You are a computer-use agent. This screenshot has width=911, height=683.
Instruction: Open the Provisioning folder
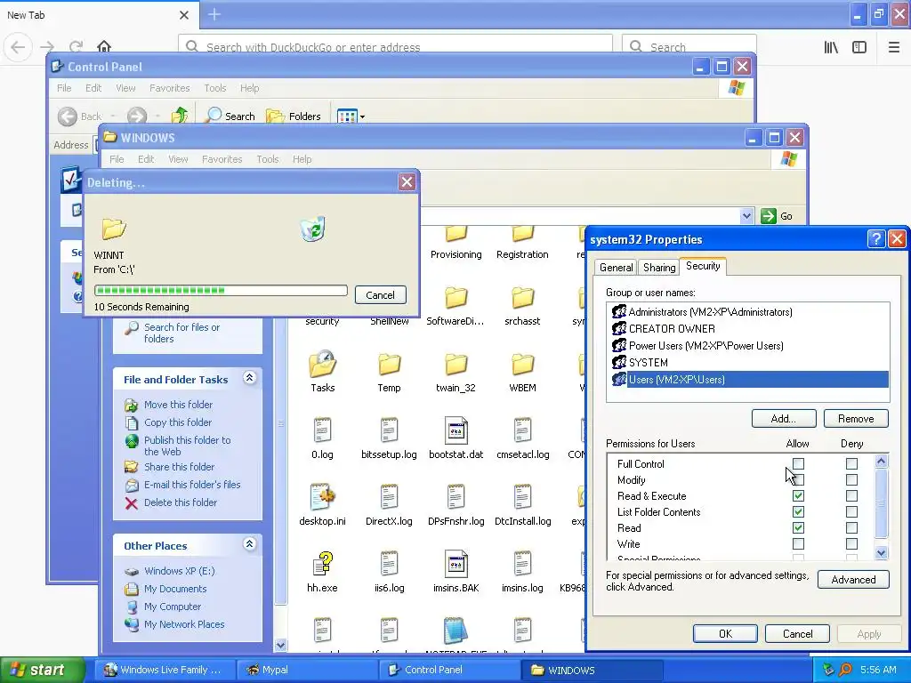coord(455,244)
